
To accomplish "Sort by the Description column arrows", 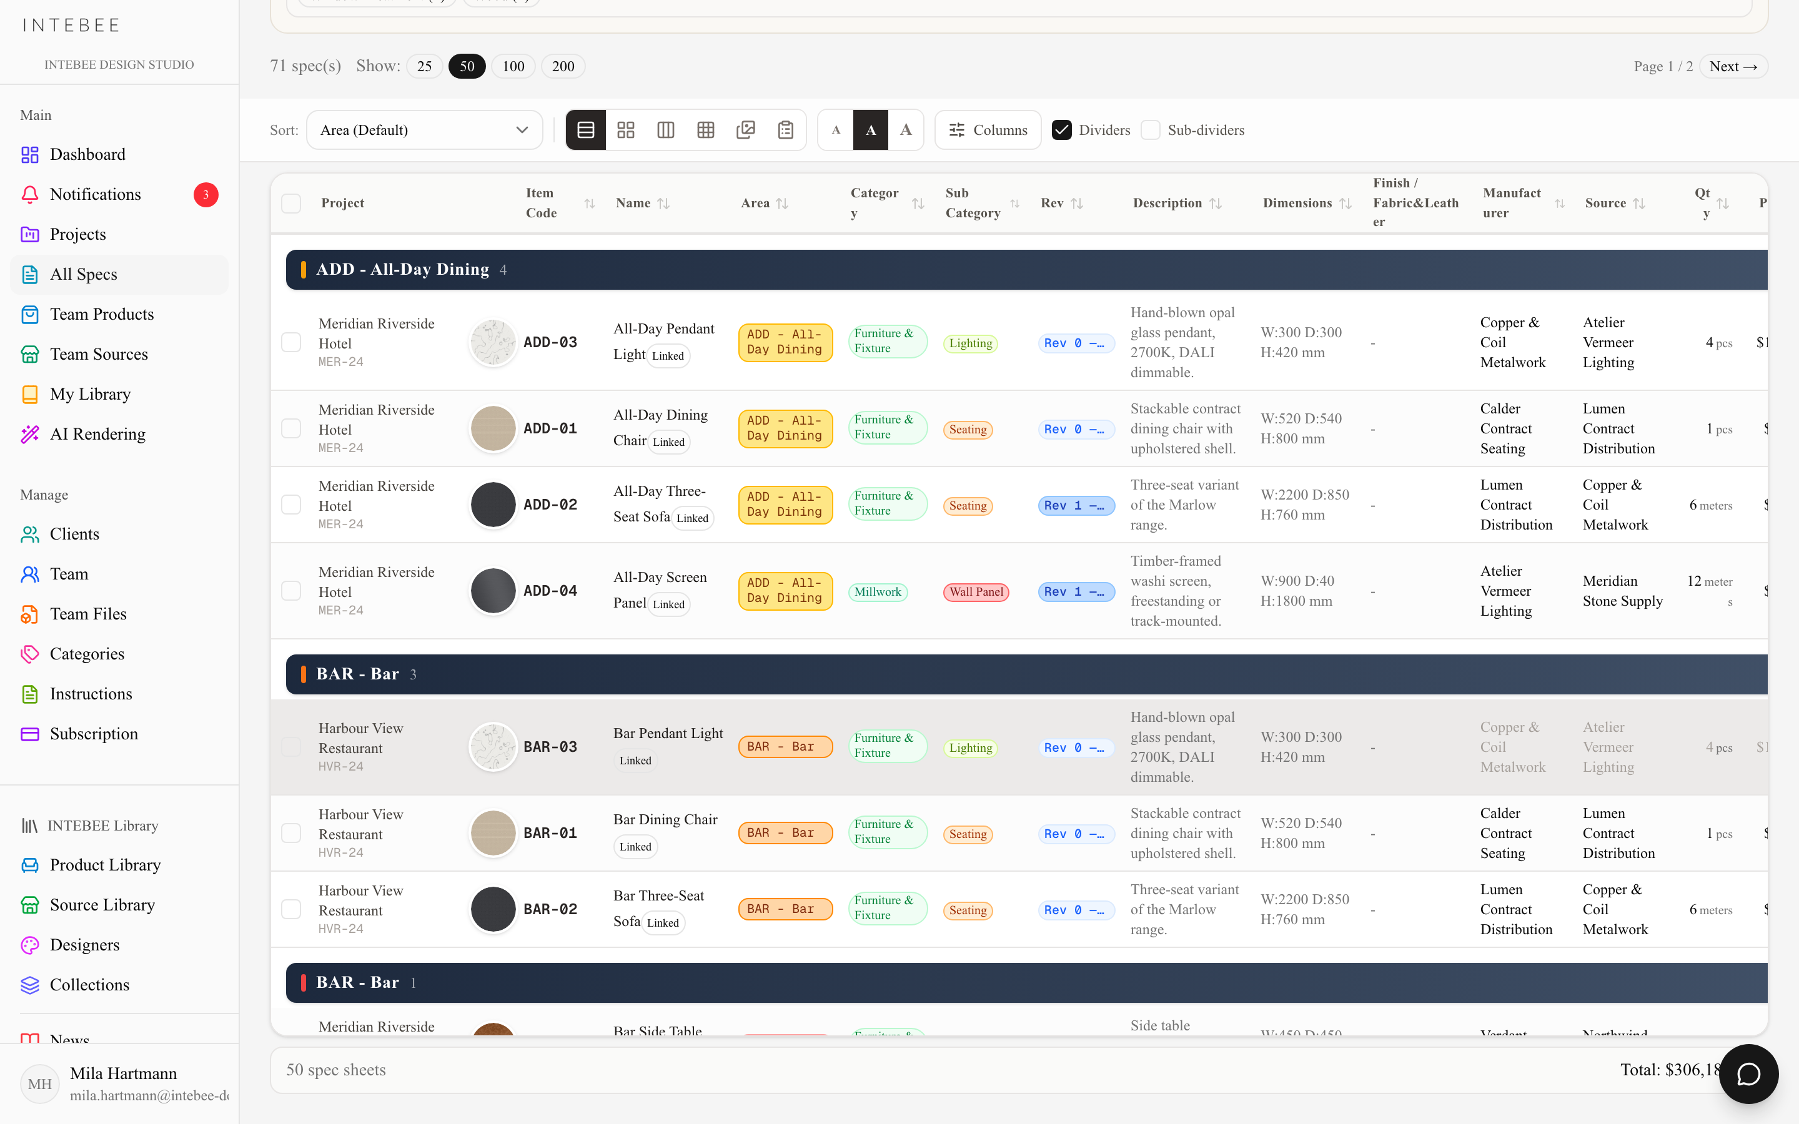I will click(1216, 203).
